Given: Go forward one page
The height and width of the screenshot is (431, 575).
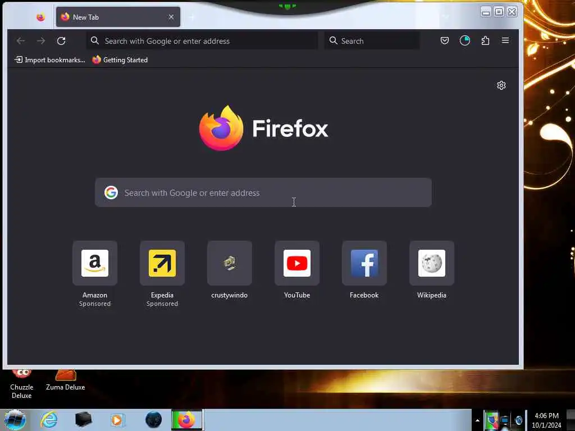Looking at the screenshot, I should tap(41, 40).
